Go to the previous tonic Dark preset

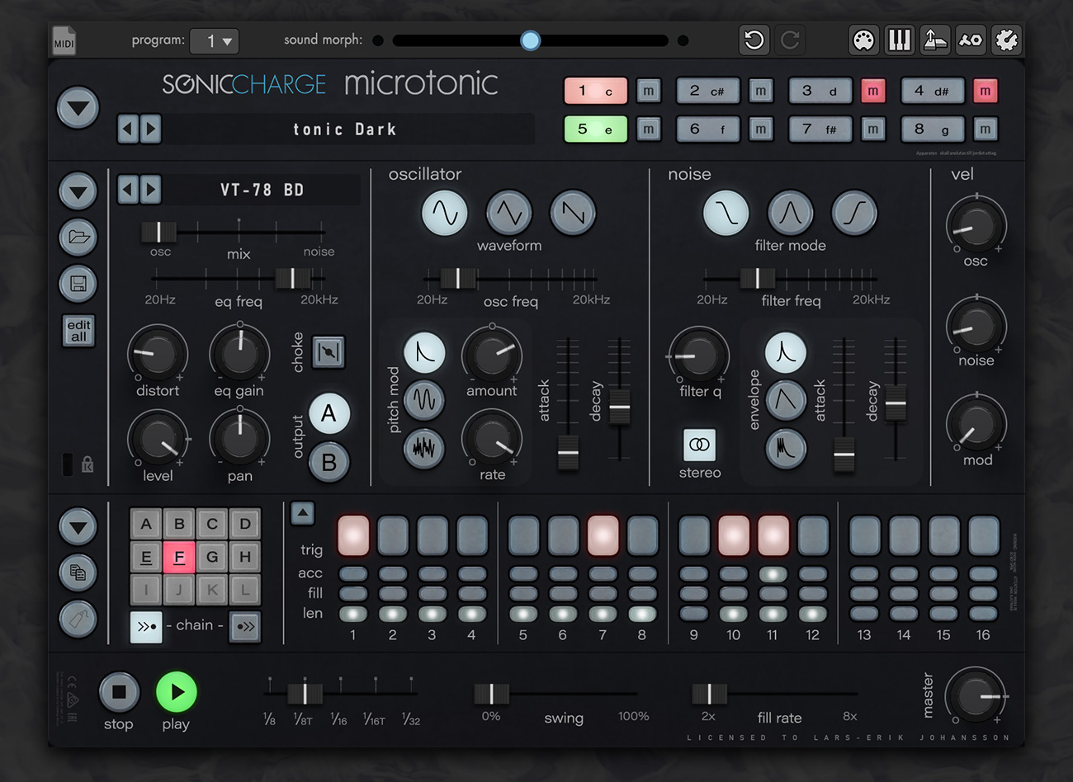pyautogui.click(x=128, y=129)
